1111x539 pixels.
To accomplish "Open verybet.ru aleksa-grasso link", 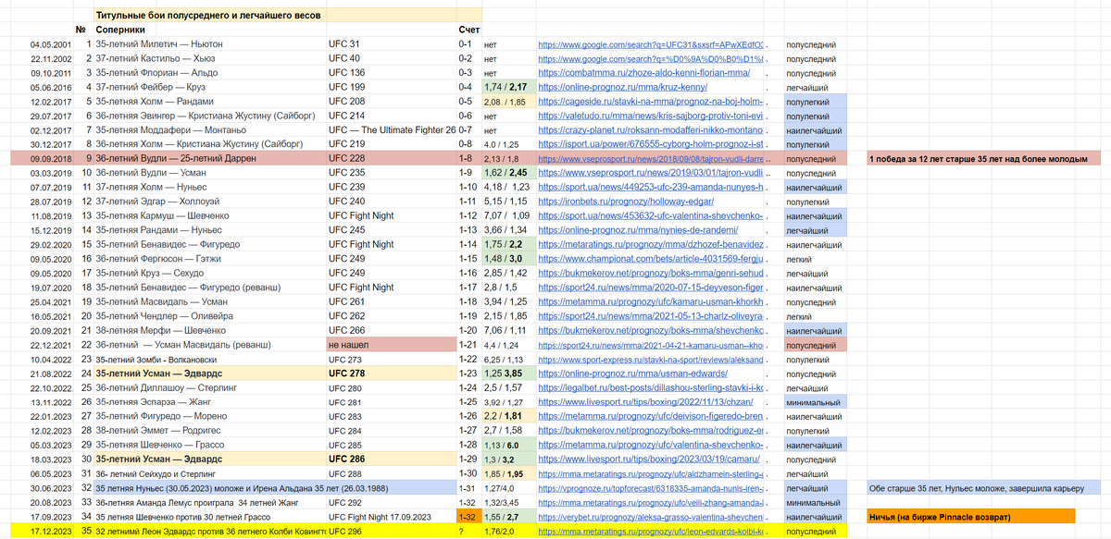I will 650,518.
